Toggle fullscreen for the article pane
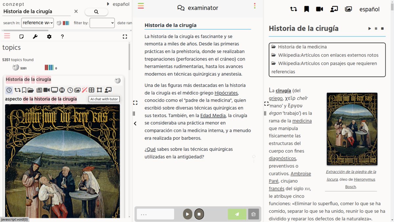 coord(266,104)
